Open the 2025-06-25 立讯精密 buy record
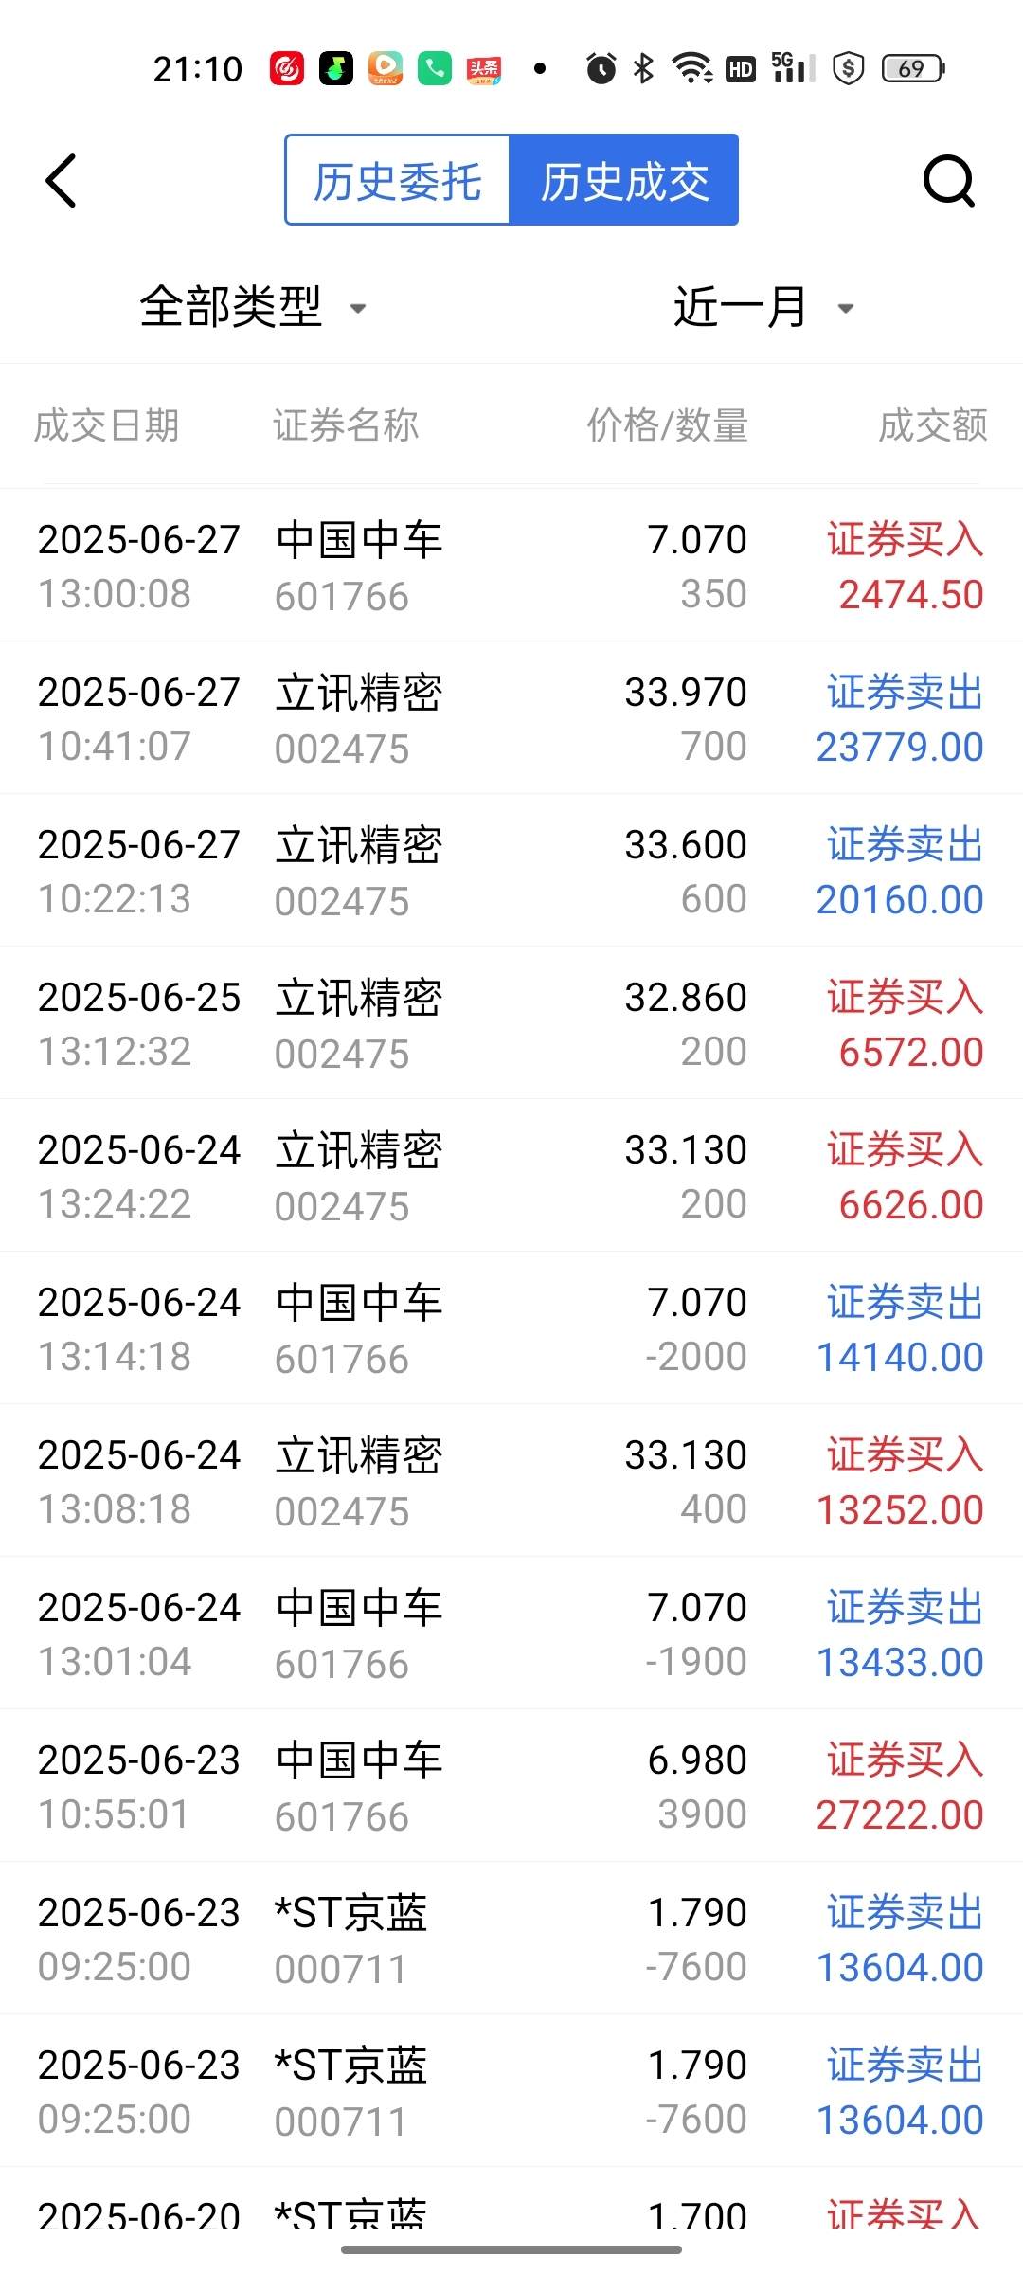Image resolution: width=1023 pixels, height=2274 pixels. click(511, 1023)
